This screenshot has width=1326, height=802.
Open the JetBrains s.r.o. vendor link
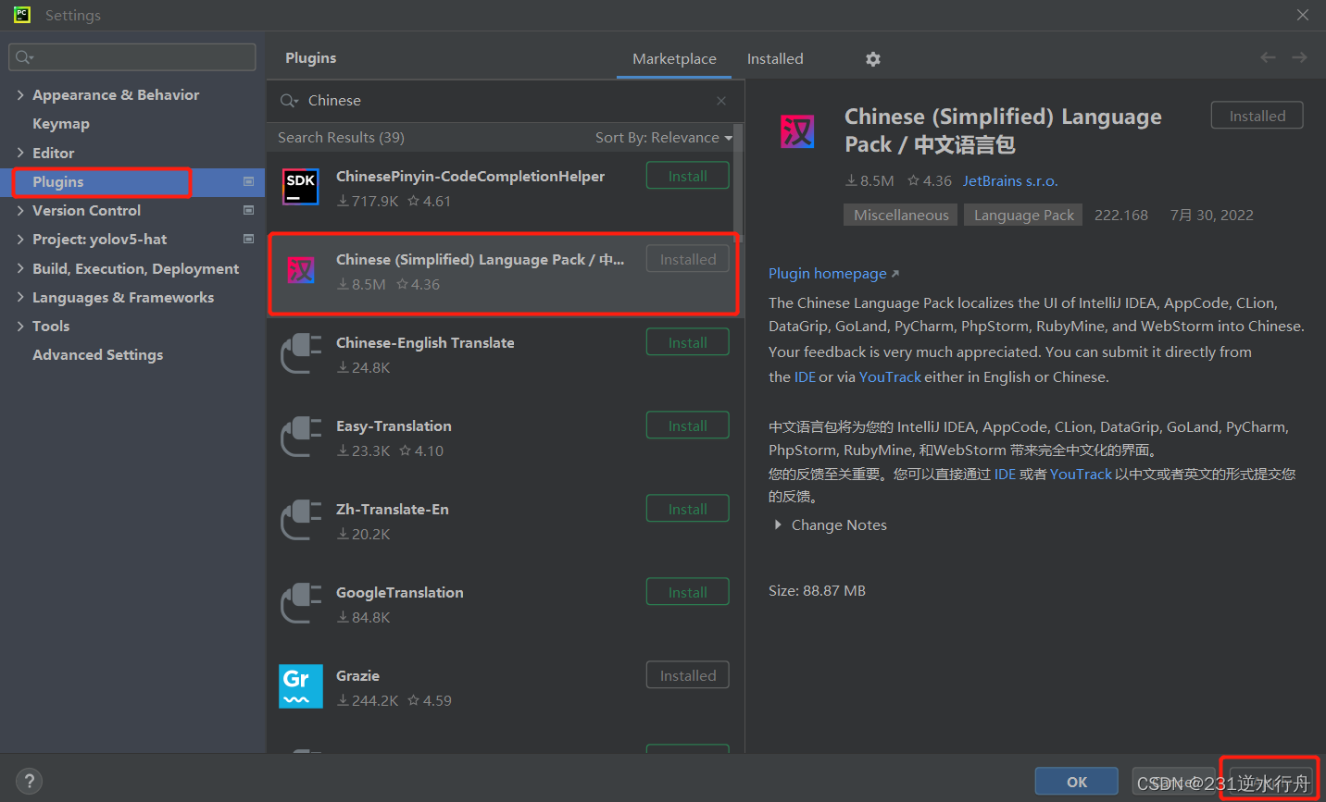[x=1009, y=181]
